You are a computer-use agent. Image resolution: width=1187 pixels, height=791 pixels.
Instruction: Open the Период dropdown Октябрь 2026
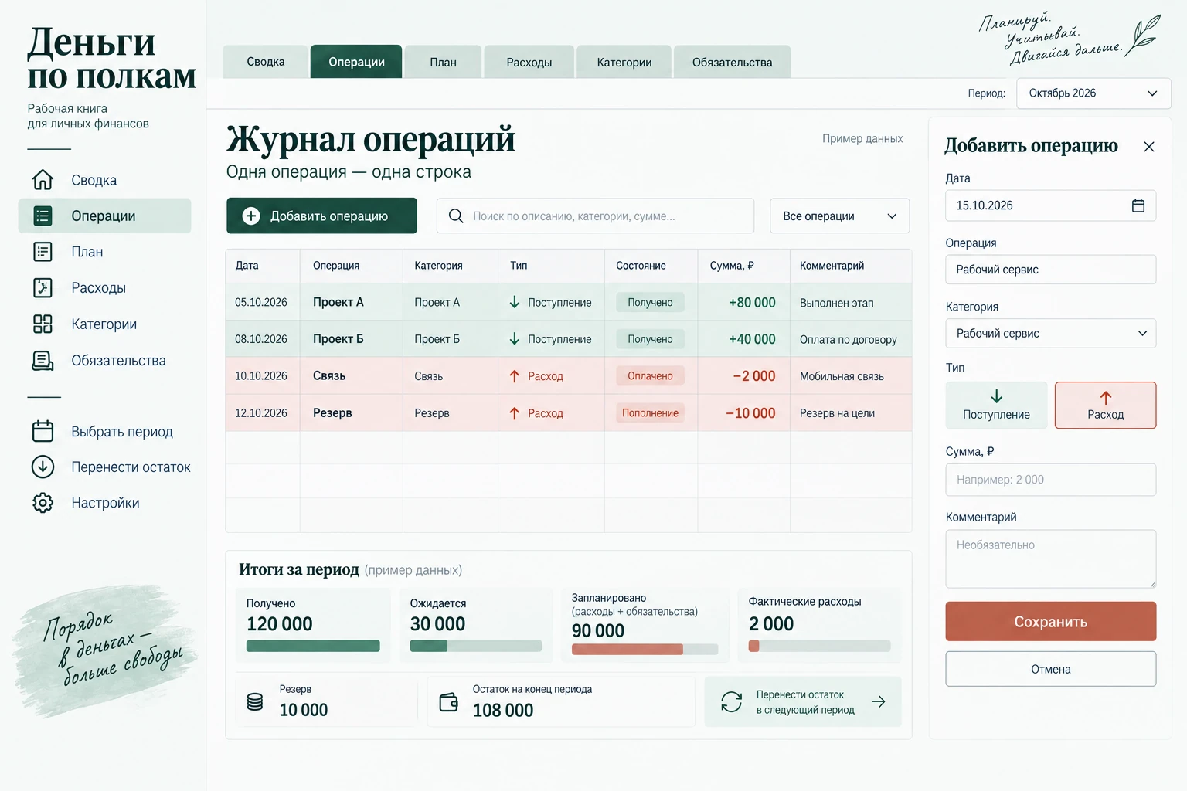pyautogui.click(x=1093, y=93)
